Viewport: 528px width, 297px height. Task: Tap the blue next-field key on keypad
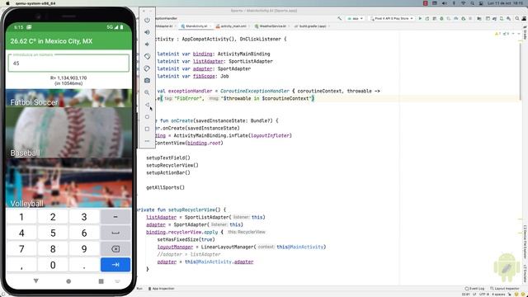[x=115, y=265]
